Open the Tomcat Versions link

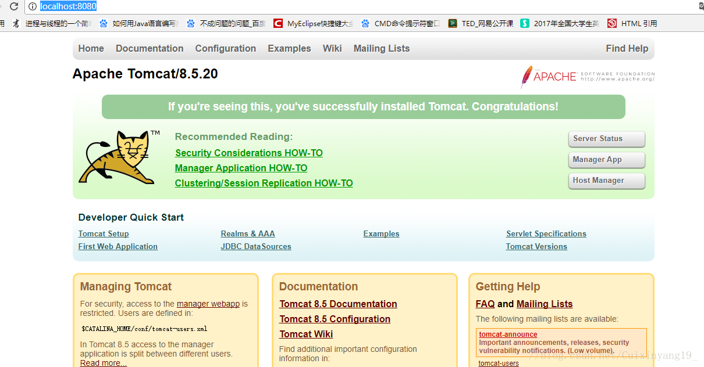(x=536, y=247)
